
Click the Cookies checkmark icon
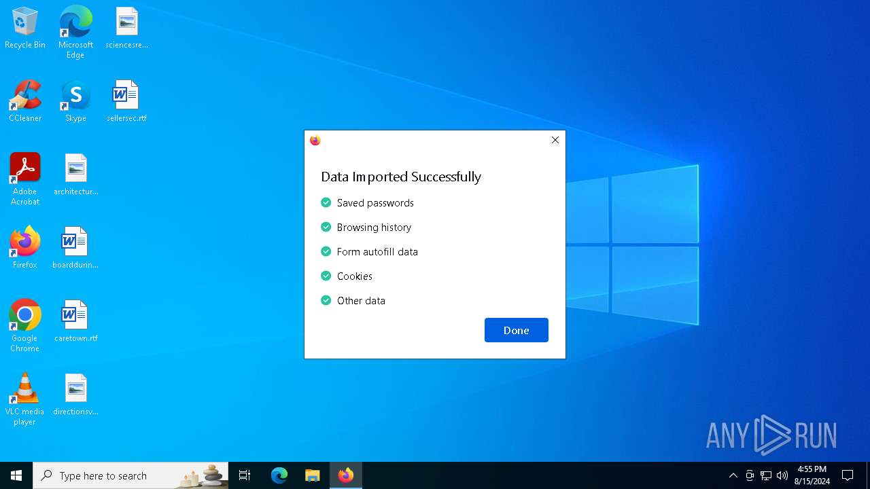coord(326,276)
